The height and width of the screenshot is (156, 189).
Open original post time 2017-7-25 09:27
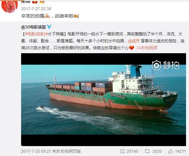click(x=36, y=151)
